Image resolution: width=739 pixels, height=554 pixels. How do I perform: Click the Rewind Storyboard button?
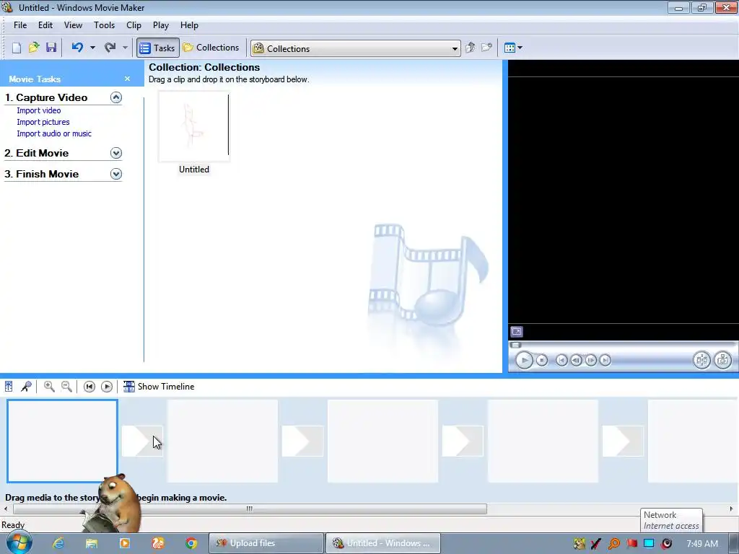89,387
